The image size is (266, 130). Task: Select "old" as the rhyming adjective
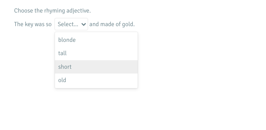tap(62, 80)
